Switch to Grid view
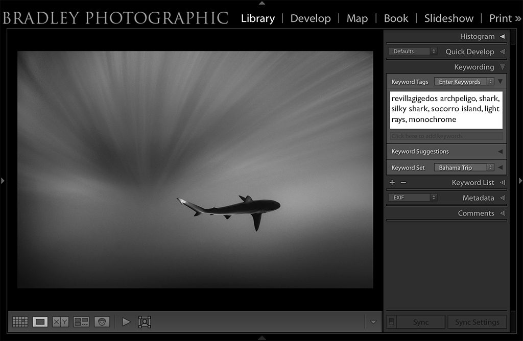Image resolution: width=523 pixels, height=341 pixels. [20, 322]
